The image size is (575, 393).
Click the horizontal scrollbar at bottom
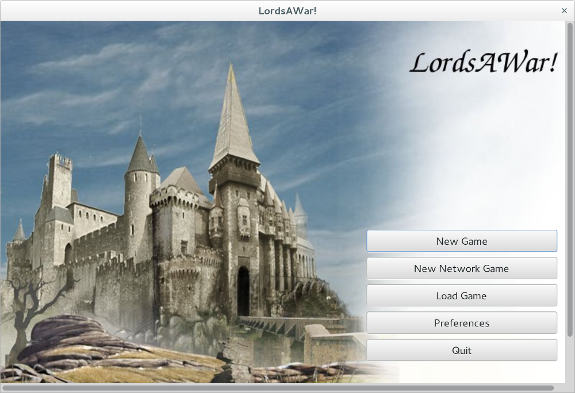278,388
